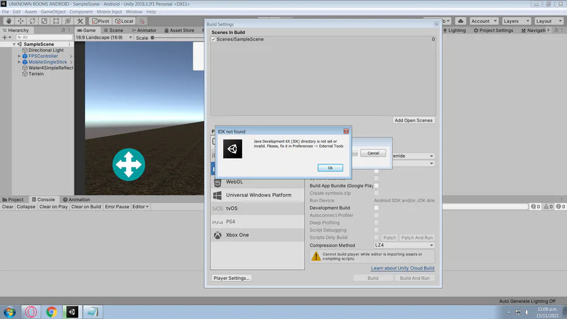Click Cancel in the progress dialog
The width and height of the screenshot is (567, 319).
coord(373,153)
